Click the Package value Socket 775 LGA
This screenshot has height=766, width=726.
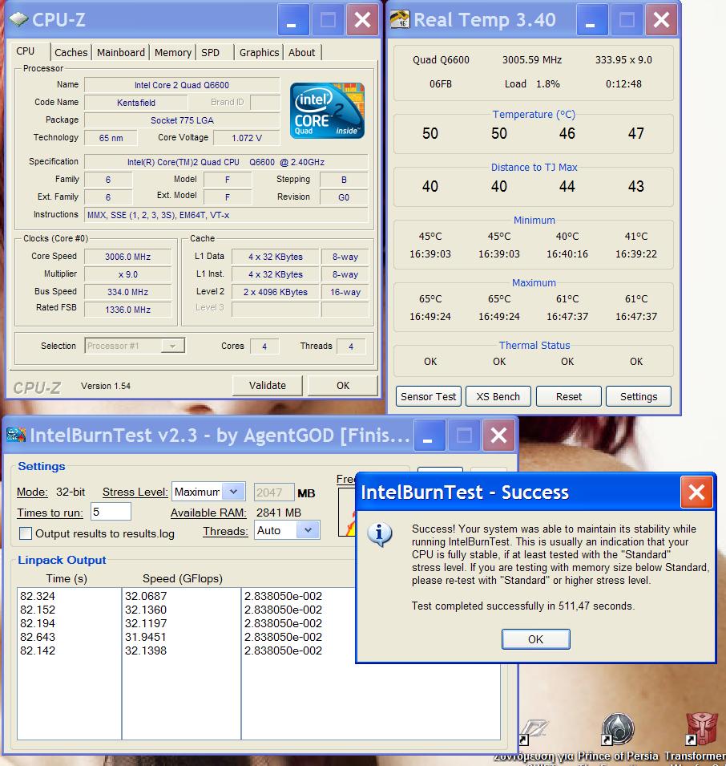point(182,120)
